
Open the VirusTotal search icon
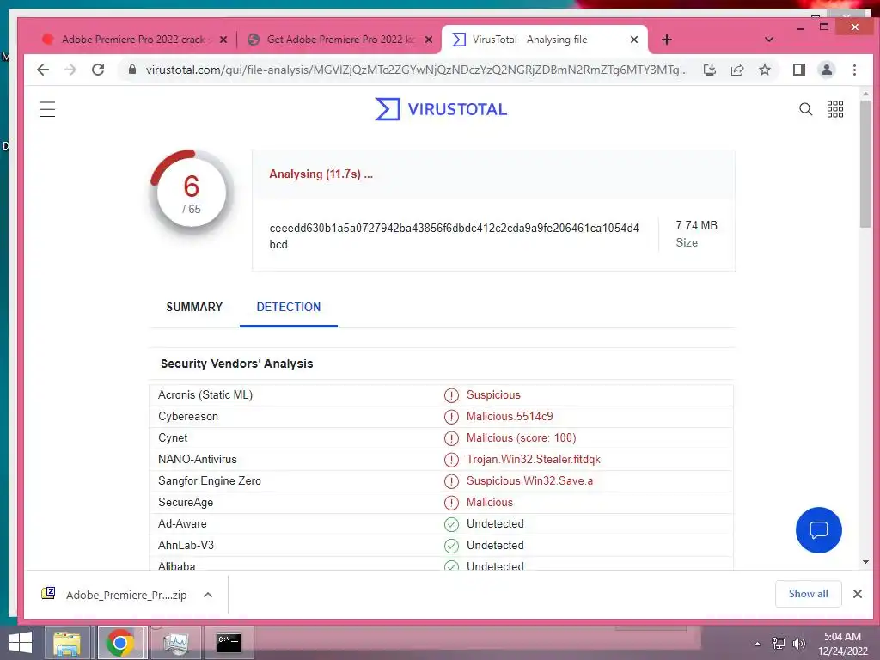click(x=805, y=109)
